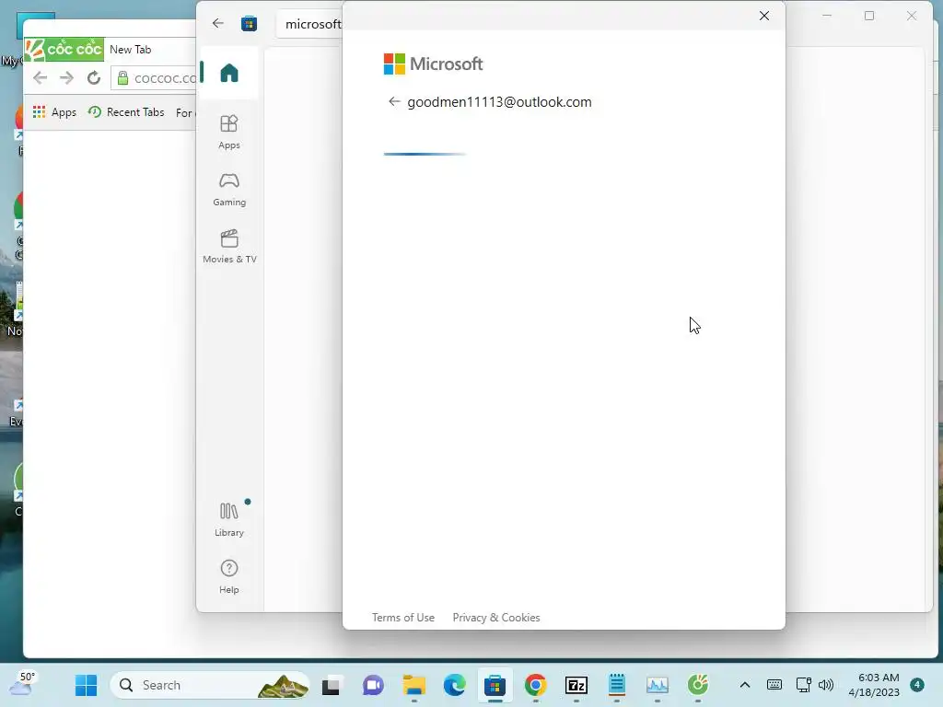Open clock and calendar 6:03 AM
Screen dimensions: 943x707
(874, 685)
